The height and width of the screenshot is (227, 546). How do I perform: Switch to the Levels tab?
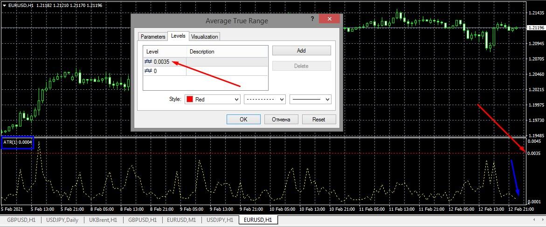(178, 36)
